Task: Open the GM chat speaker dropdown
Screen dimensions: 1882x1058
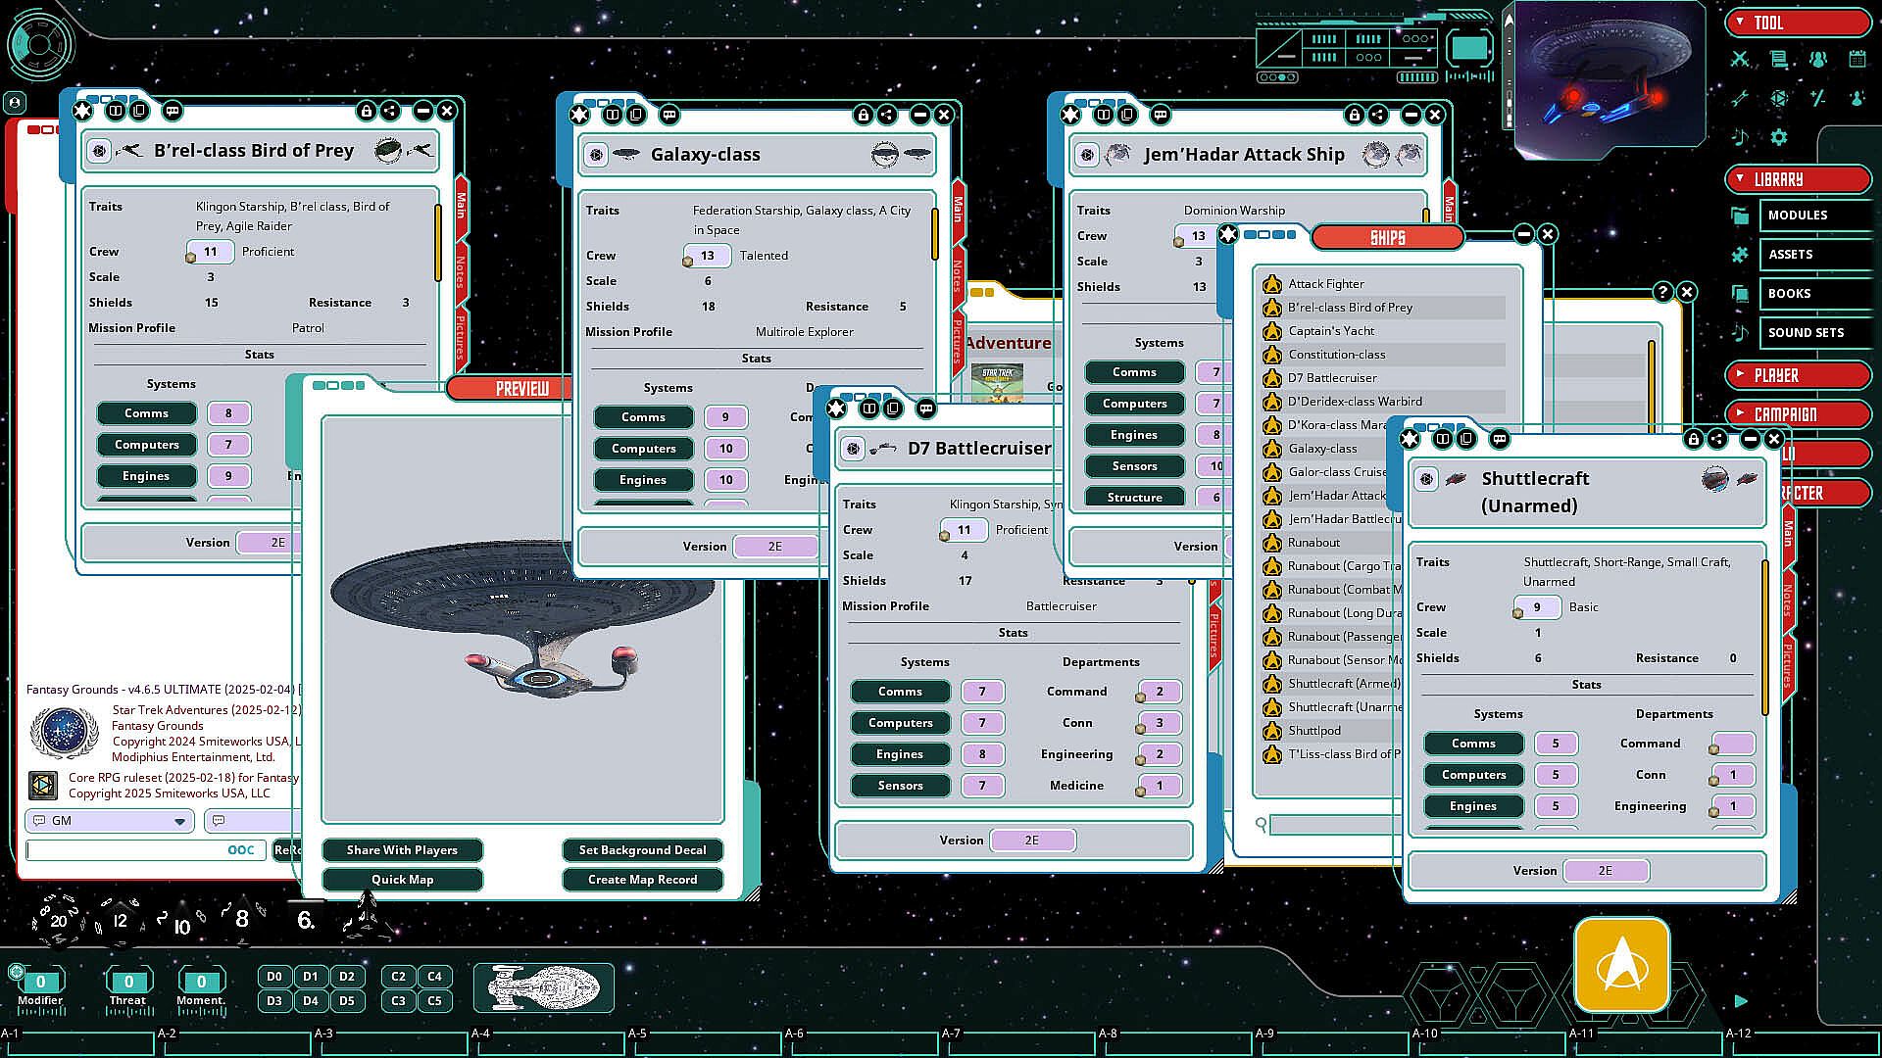Action: coord(179,821)
